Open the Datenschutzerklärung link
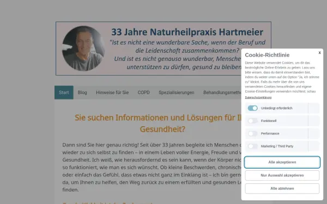327x204 pixels. [x=258, y=97]
